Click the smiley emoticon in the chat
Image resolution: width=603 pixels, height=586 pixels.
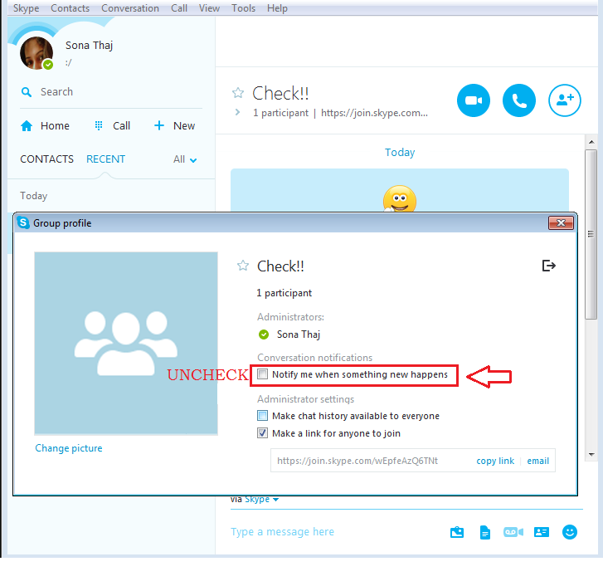point(400,199)
